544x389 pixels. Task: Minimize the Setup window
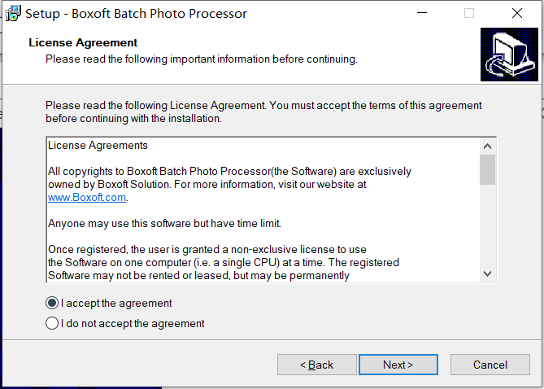(x=422, y=13)
